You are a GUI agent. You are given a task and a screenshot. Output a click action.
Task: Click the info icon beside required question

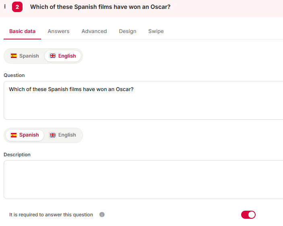[102, 214]
